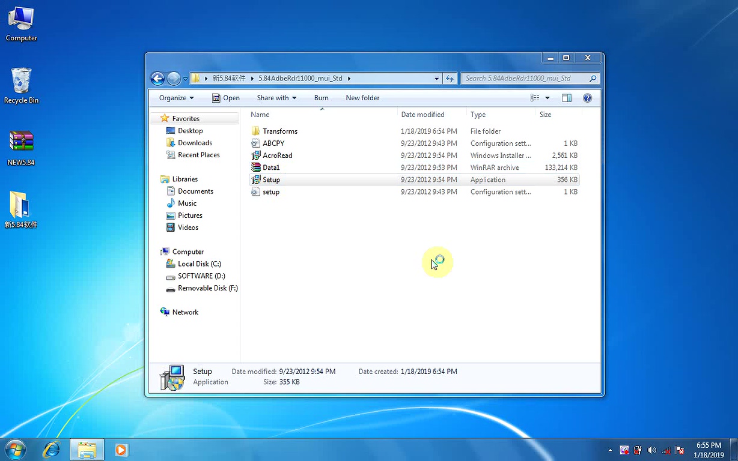Open the Share with dropdown menu
Screen dimensions: 738x461
click(276, 98)
